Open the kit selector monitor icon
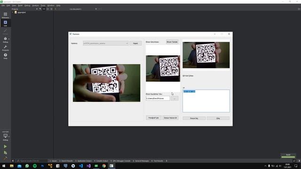301x169 pixels. coord(5,136)
